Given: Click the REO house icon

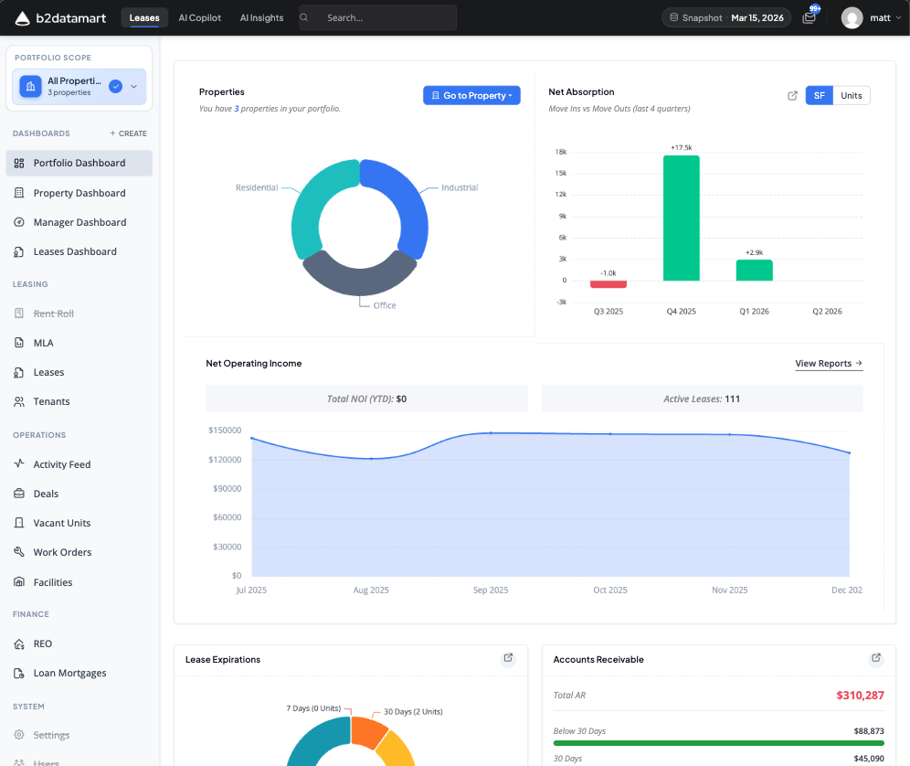Looking at the screenshot, I should tap(19, 644).
